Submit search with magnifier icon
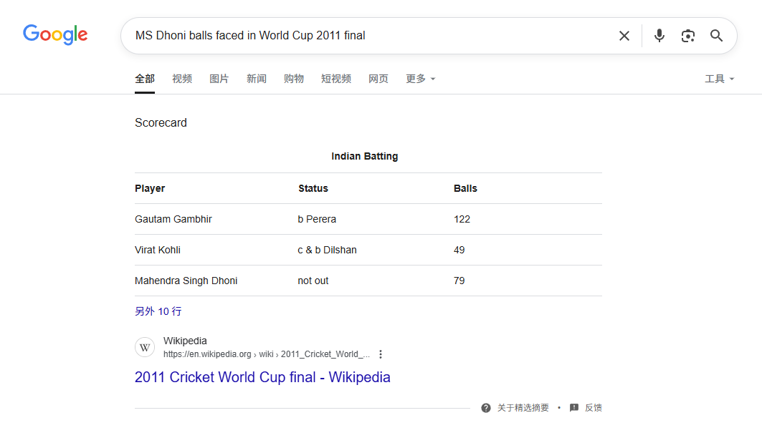 pos(716,36)
